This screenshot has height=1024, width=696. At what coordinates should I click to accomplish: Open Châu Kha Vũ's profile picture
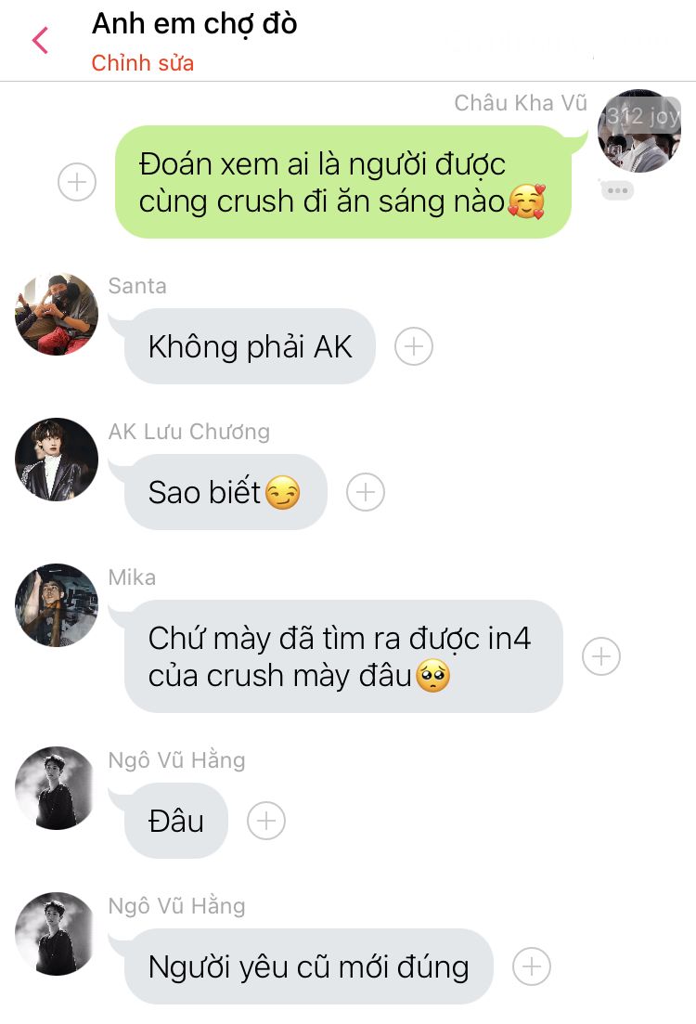[x=639, y=131]
